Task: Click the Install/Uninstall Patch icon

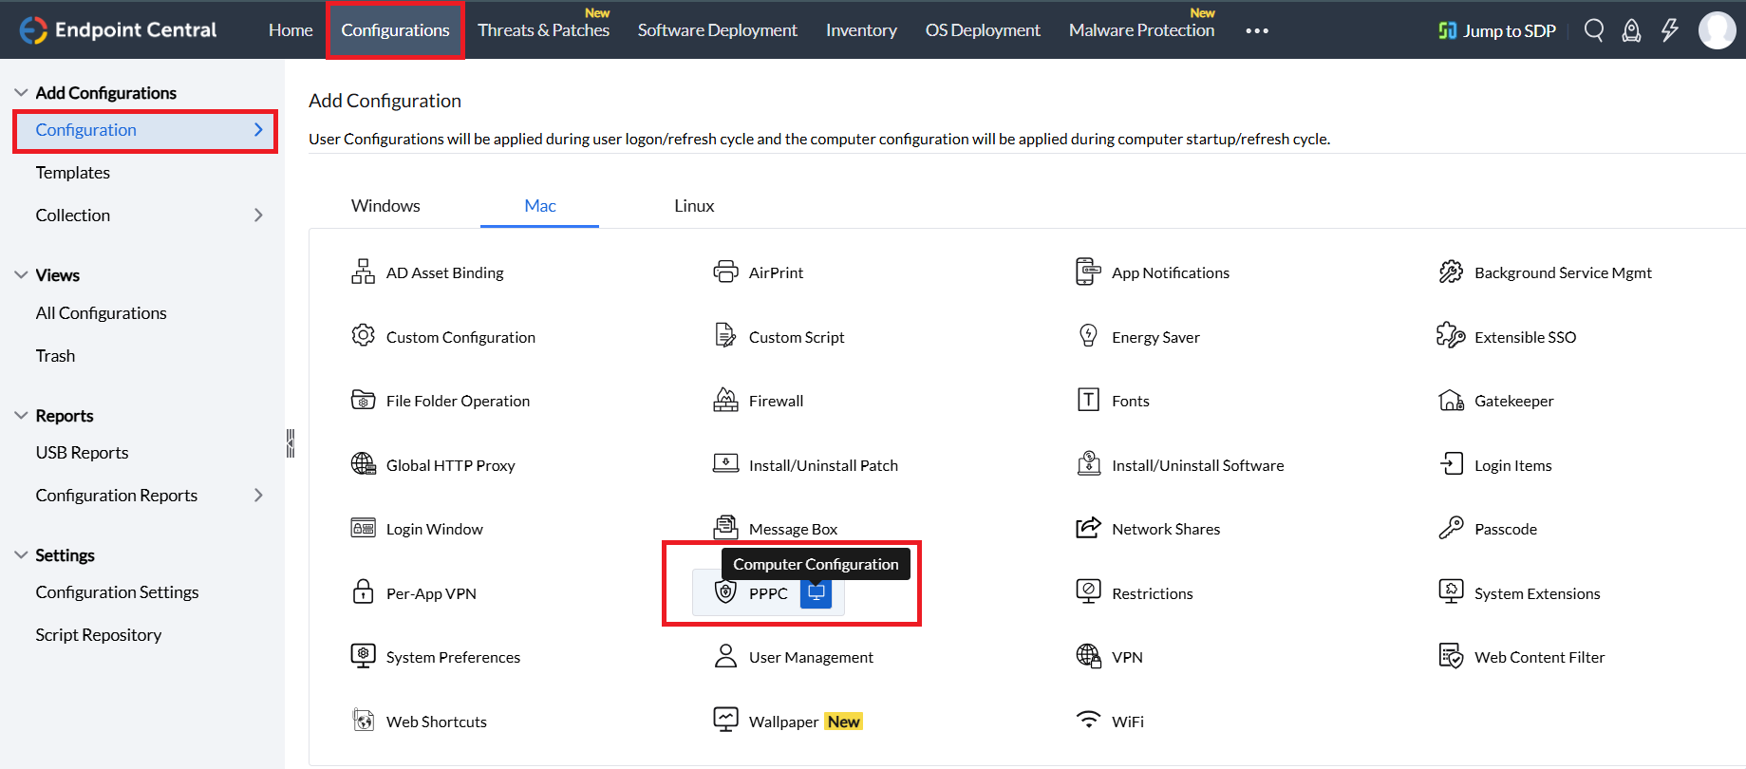Action: click(725, 464)
